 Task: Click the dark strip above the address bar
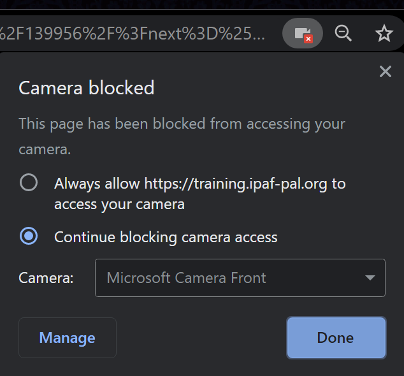tap(191, 5)
